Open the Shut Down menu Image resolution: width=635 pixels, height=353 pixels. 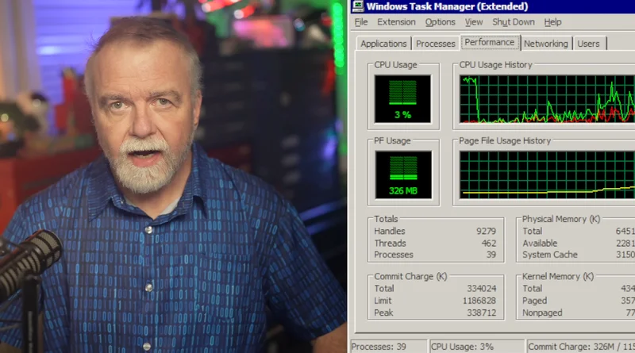513,22
